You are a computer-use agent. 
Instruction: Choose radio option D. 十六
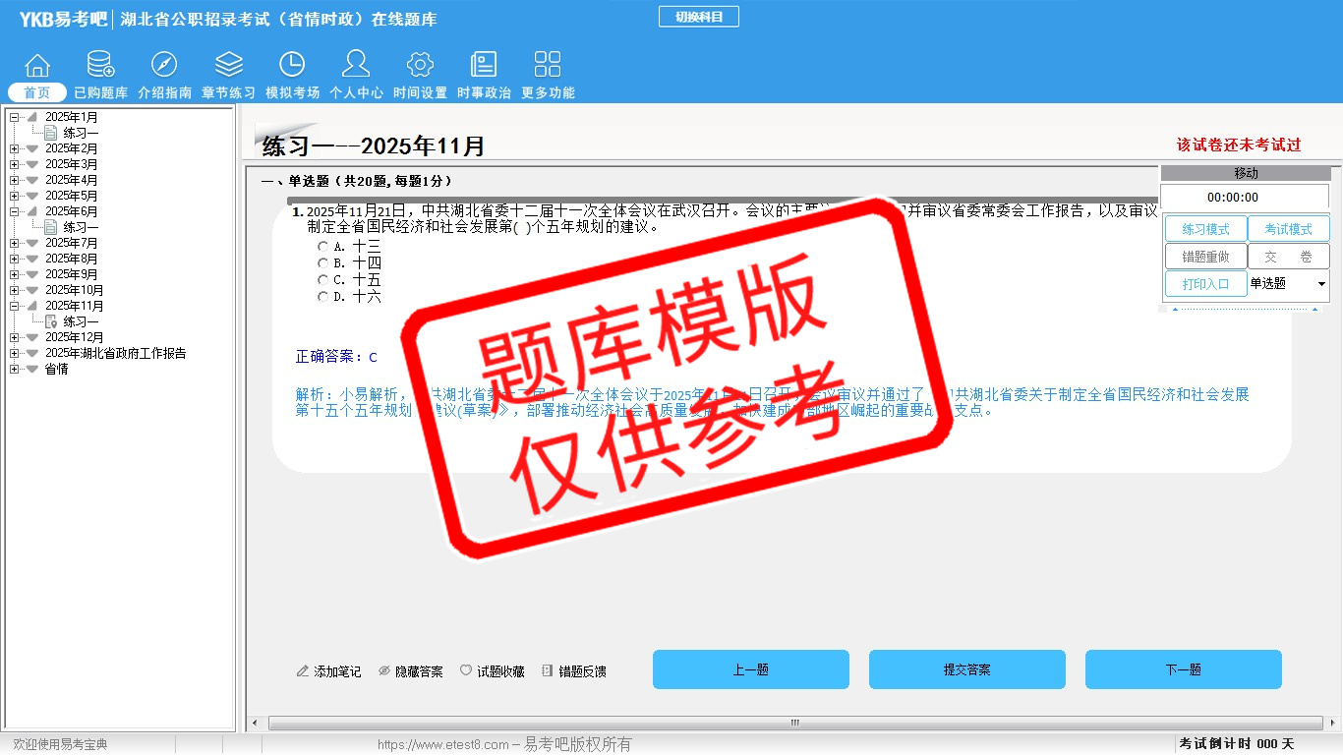pos(323,297)
